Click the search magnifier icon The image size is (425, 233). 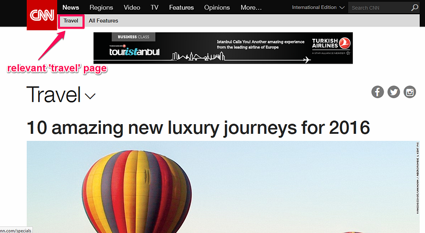click(x=415, y=7)
